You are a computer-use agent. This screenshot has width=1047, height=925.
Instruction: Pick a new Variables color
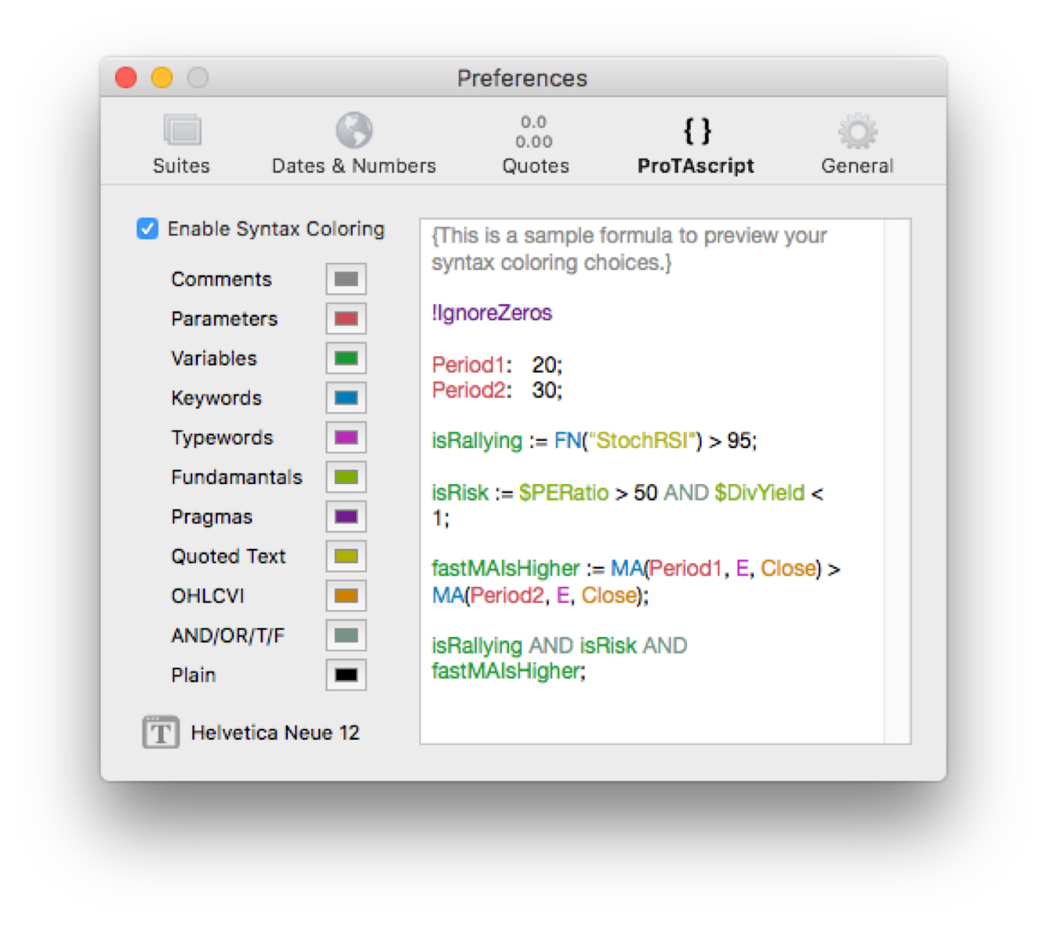pos(346,358)
